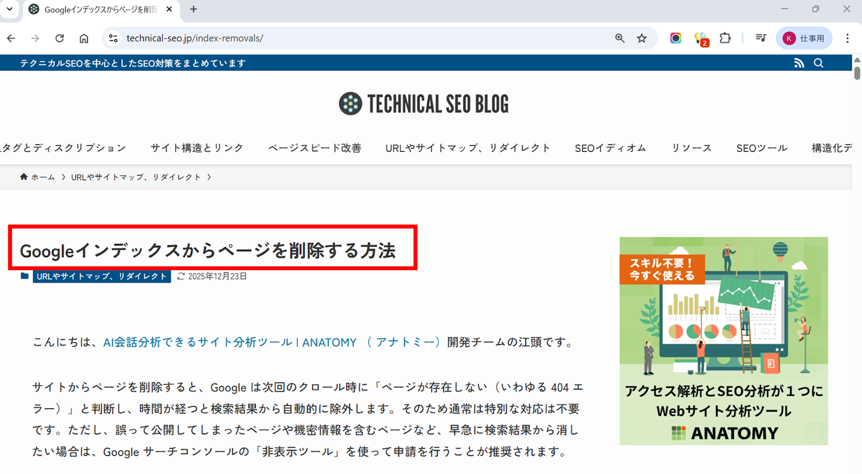Click the page vertical scrollbar thumb

pos(857,73)
